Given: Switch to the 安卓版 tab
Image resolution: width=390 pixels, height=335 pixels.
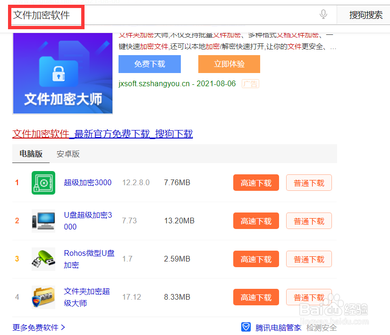Looking at the screenshot, I should pos(68,154).
